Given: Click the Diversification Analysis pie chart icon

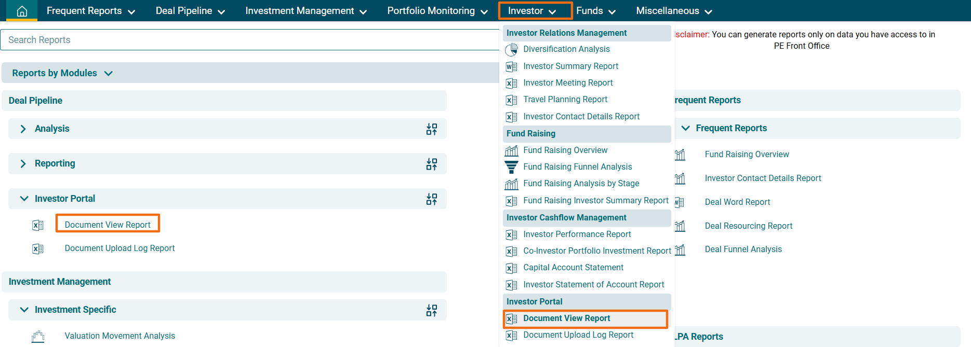Looking at the screenshot, I should click(x=511, y=49).
